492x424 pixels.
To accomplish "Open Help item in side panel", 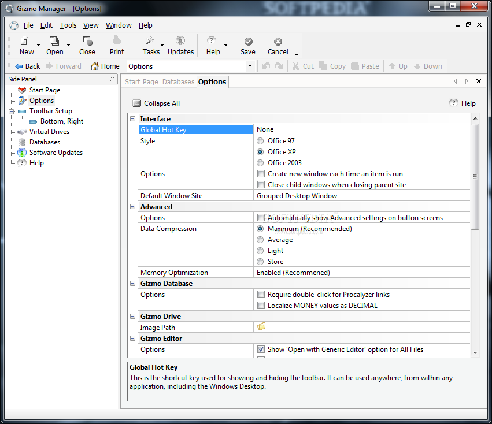I will point(36,162).
